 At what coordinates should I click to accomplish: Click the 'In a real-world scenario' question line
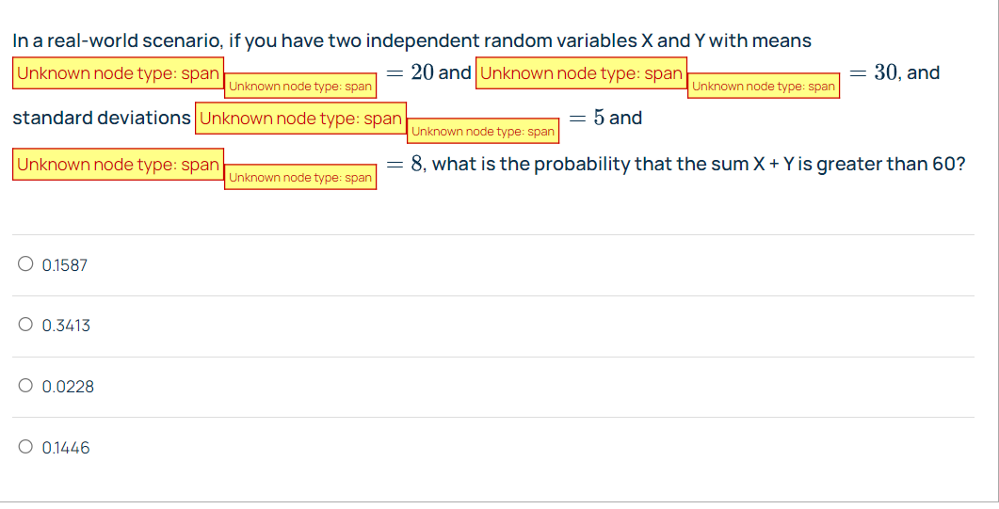point(411,41)
